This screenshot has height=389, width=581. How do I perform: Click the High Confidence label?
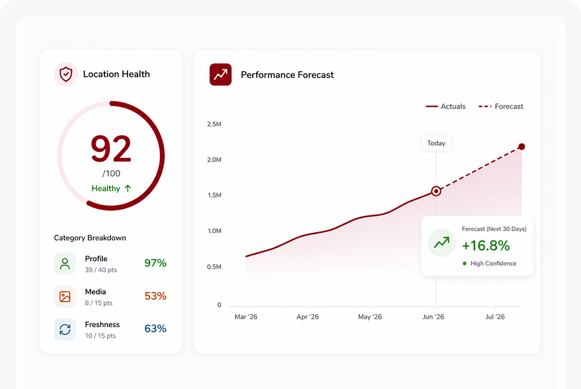tap(493, 263)
